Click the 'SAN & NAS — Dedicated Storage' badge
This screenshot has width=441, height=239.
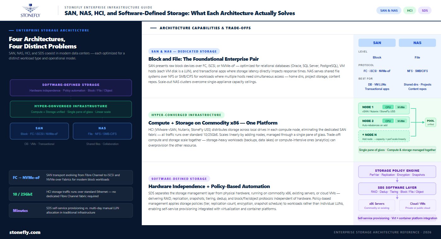point(184,51)
